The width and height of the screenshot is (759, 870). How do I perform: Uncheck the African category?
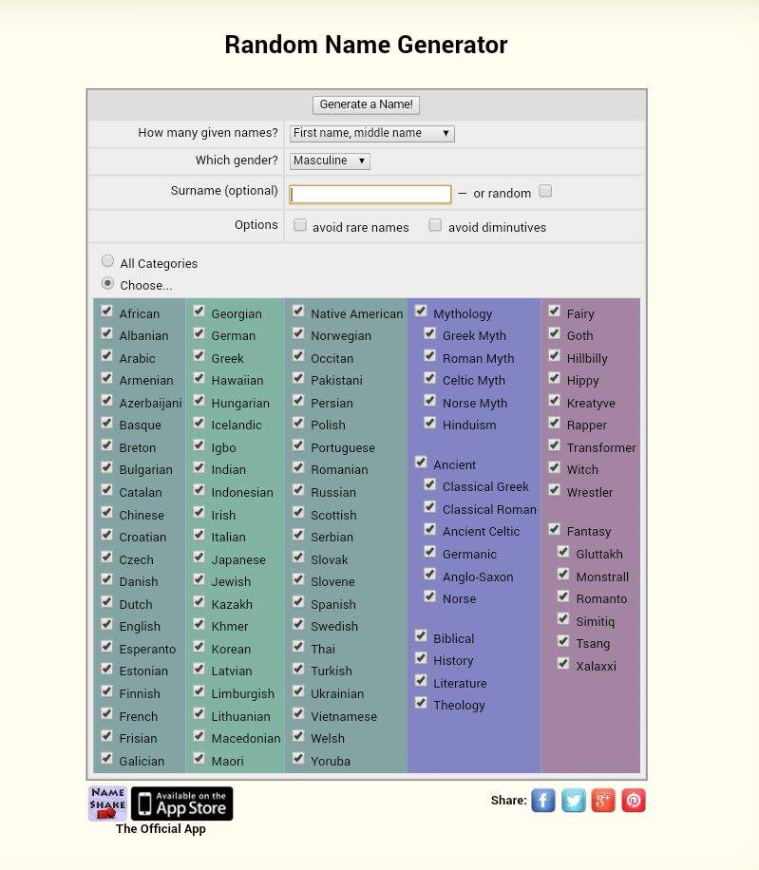pyautogui.click(x=107, y=312)
